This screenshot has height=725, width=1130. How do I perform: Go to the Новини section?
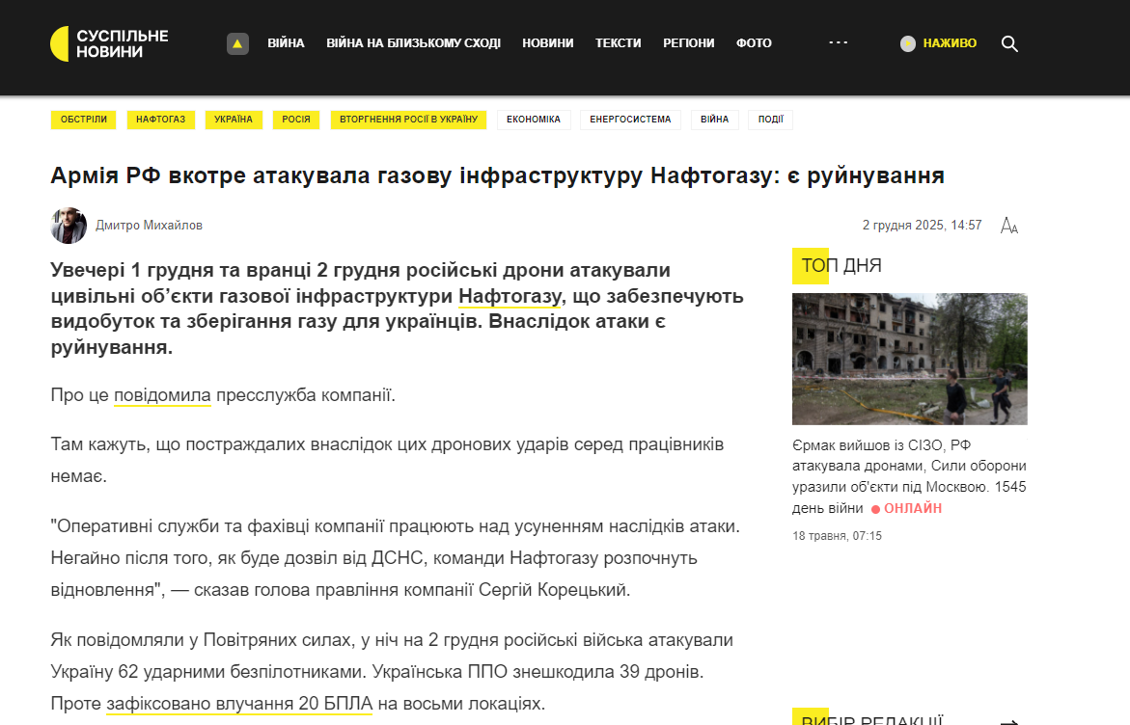[548, 43]
